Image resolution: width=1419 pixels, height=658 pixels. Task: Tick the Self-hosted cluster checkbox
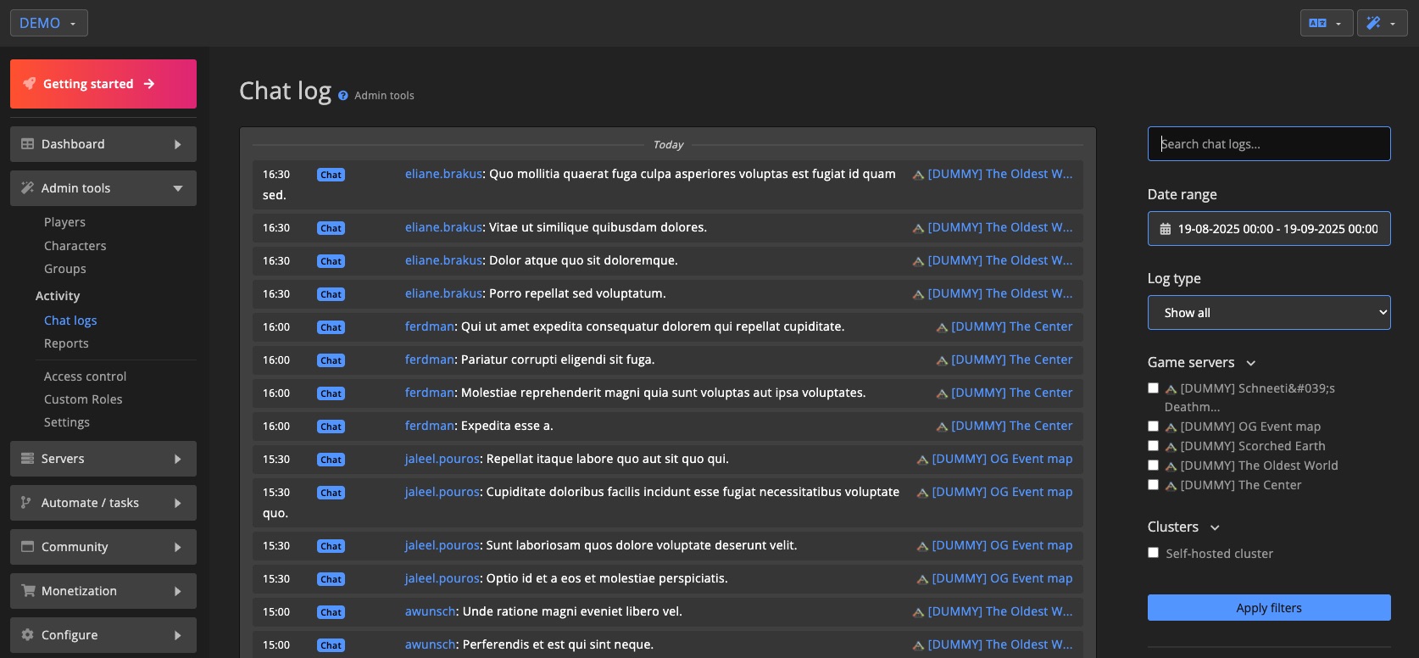point(1153,553)
